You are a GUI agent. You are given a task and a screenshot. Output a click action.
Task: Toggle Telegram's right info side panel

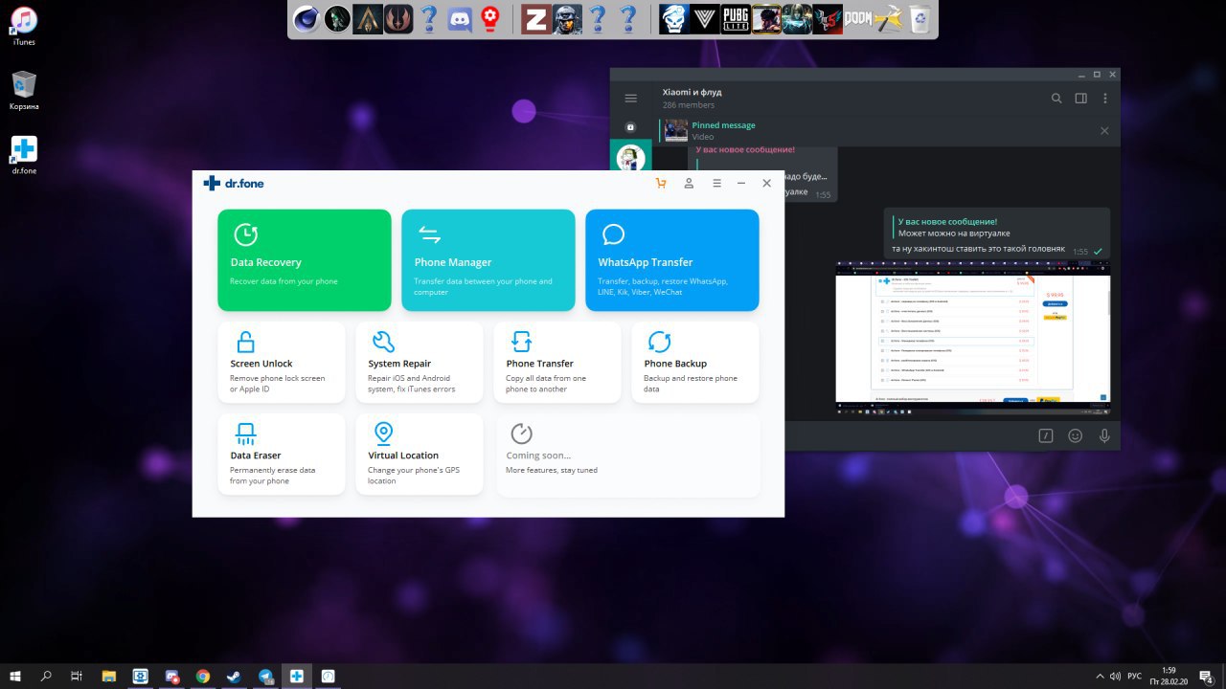[x=1081, y=99]
